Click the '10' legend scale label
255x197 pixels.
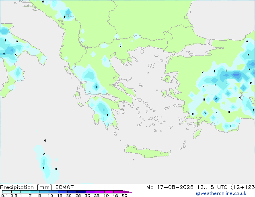click(x=50, y=195)
